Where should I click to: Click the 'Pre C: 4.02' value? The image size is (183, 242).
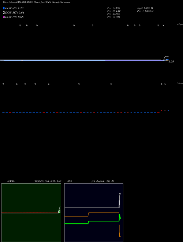(x=114, y=17)
